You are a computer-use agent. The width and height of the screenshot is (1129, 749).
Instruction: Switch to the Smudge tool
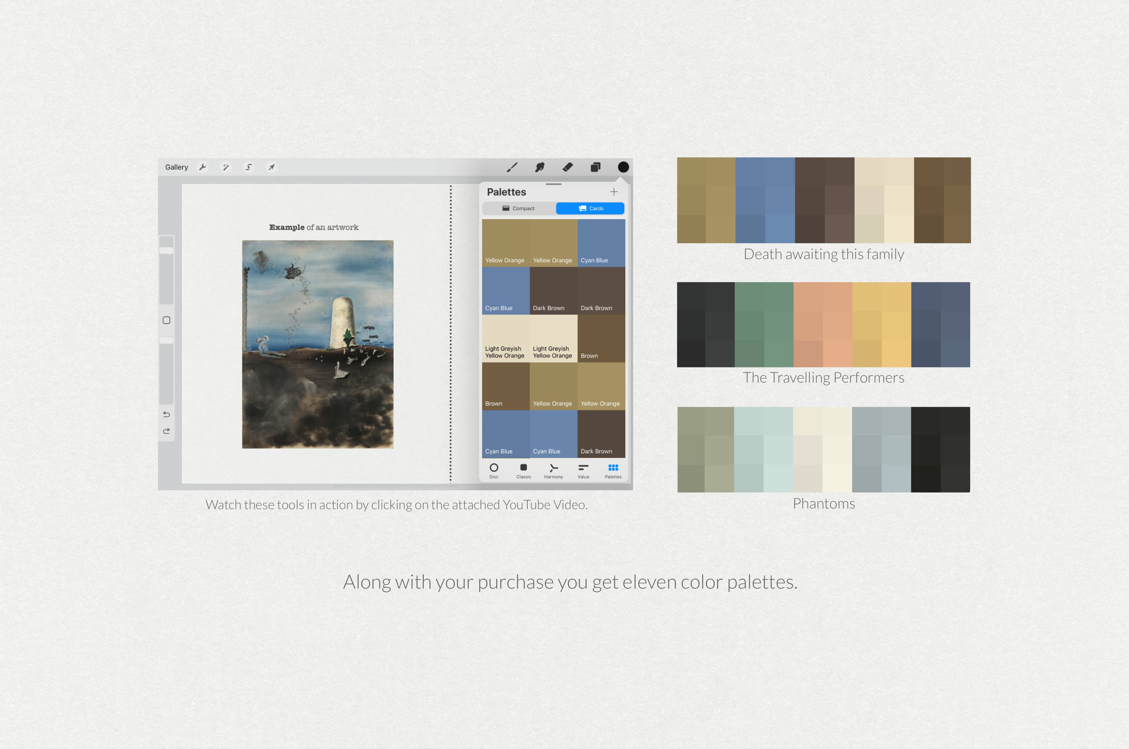(x=540, y=167)
